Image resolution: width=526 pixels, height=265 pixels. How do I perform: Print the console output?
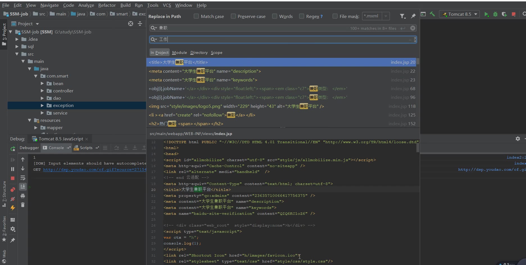23,196
